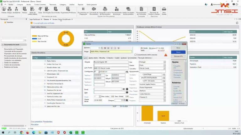241x135 pixels.
Task: Open Grupo dropdown showing 1
Action: pos(100,97)
